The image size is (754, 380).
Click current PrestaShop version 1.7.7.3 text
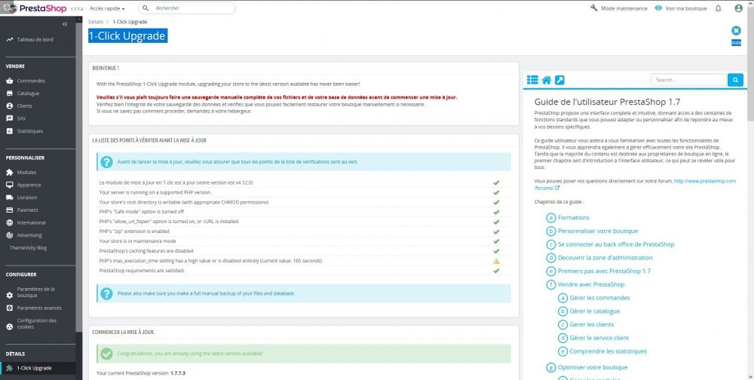[178, 373]
